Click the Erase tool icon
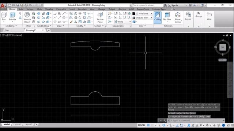This screenshot has width=234, height=131. [71, 22]
